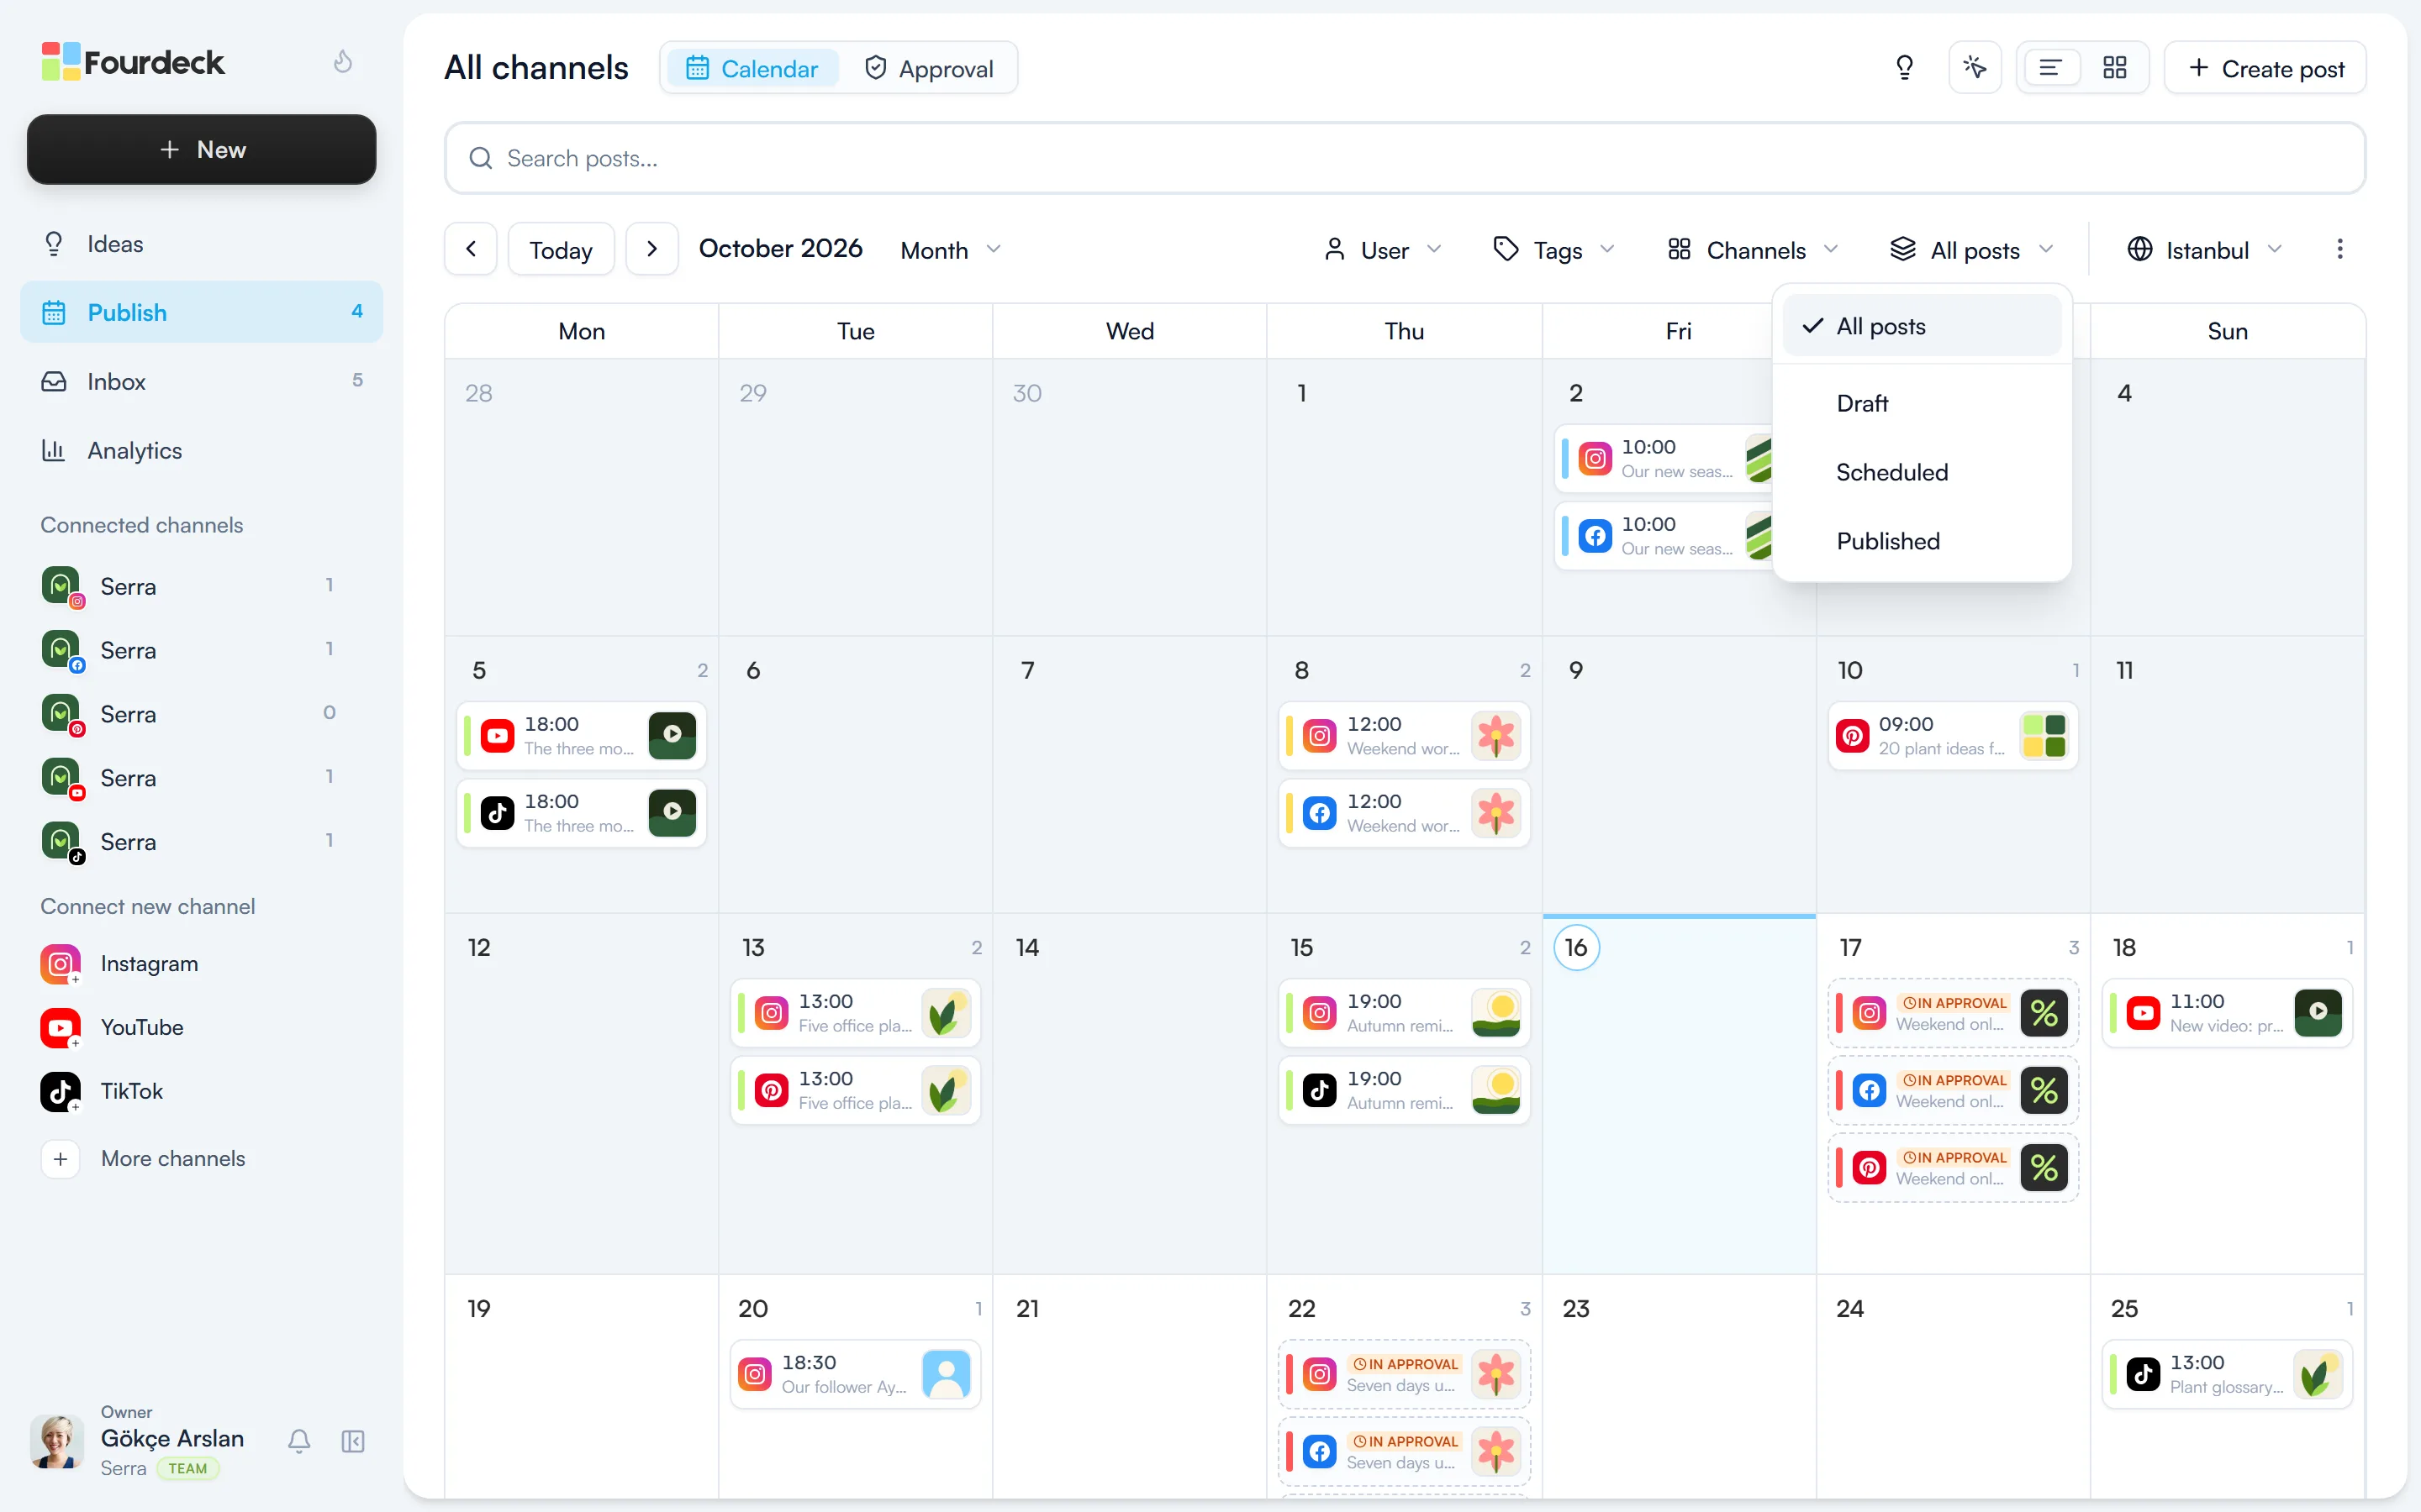Collapse the All posts status dropdown
The width and height of the screenshot is (2421, 1512).
point(1970,250)
